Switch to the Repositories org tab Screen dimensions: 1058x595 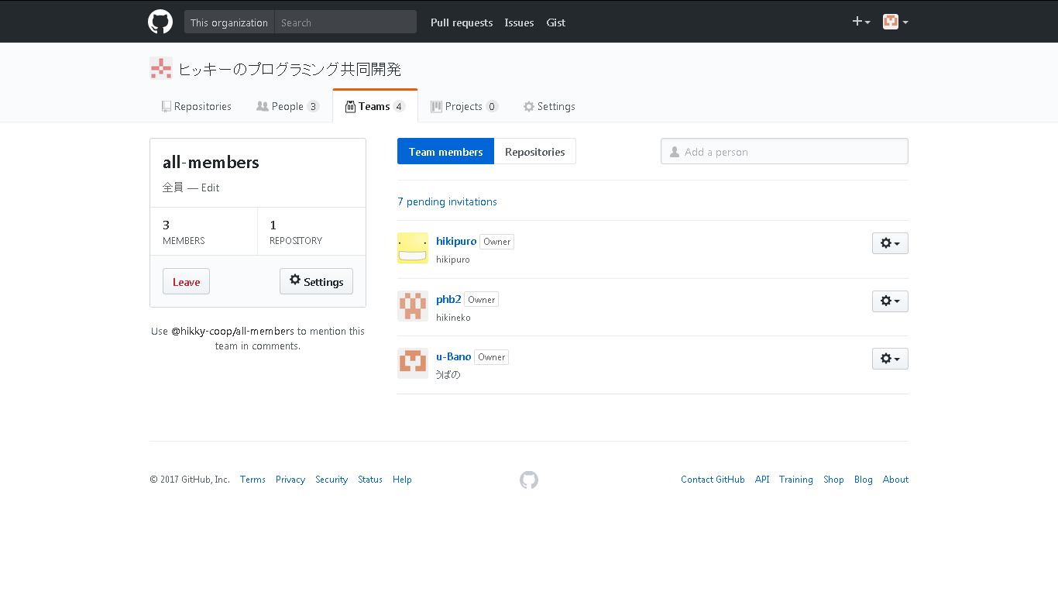point(197,106)
